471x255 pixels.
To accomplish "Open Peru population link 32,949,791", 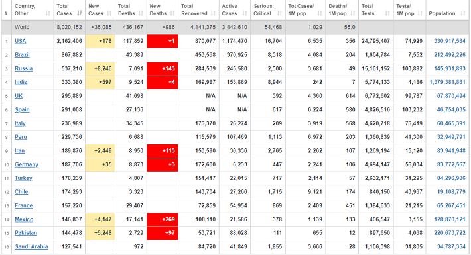I will 451,137.
